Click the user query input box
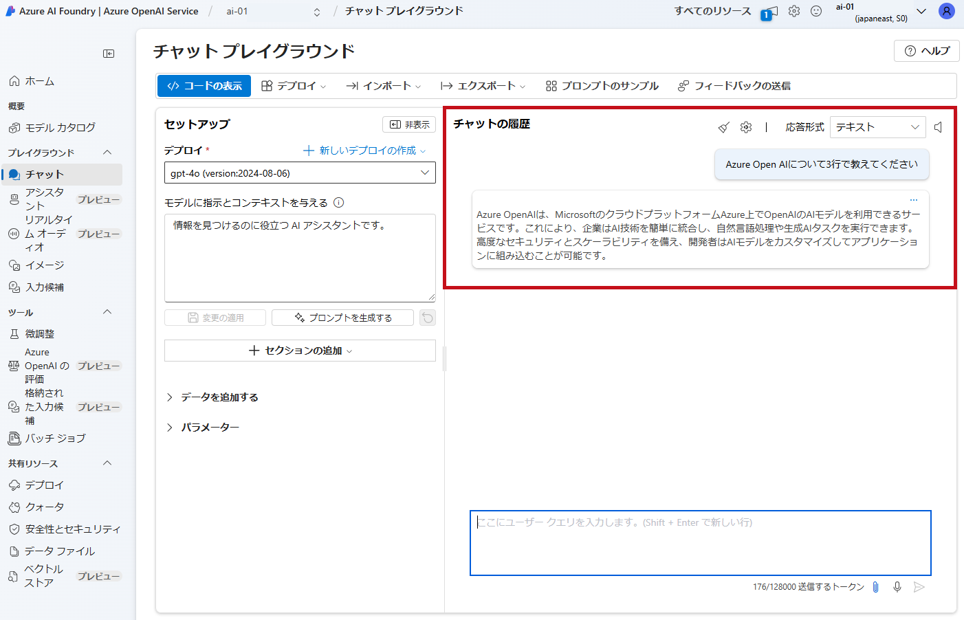 [701, 543]
